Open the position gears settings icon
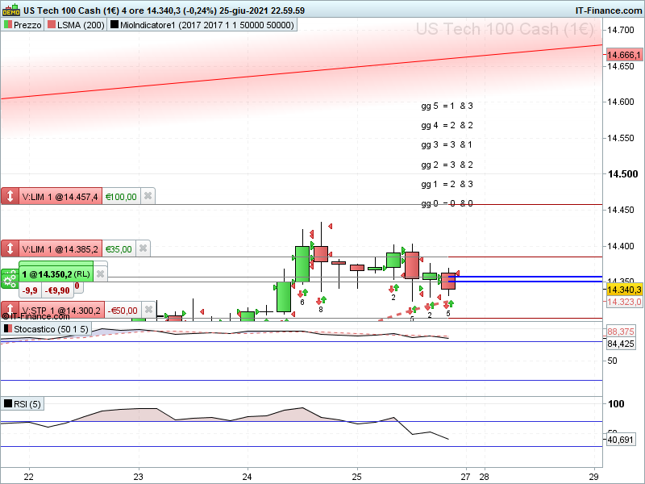The image size is (645, 484). (x=10, y=279)
